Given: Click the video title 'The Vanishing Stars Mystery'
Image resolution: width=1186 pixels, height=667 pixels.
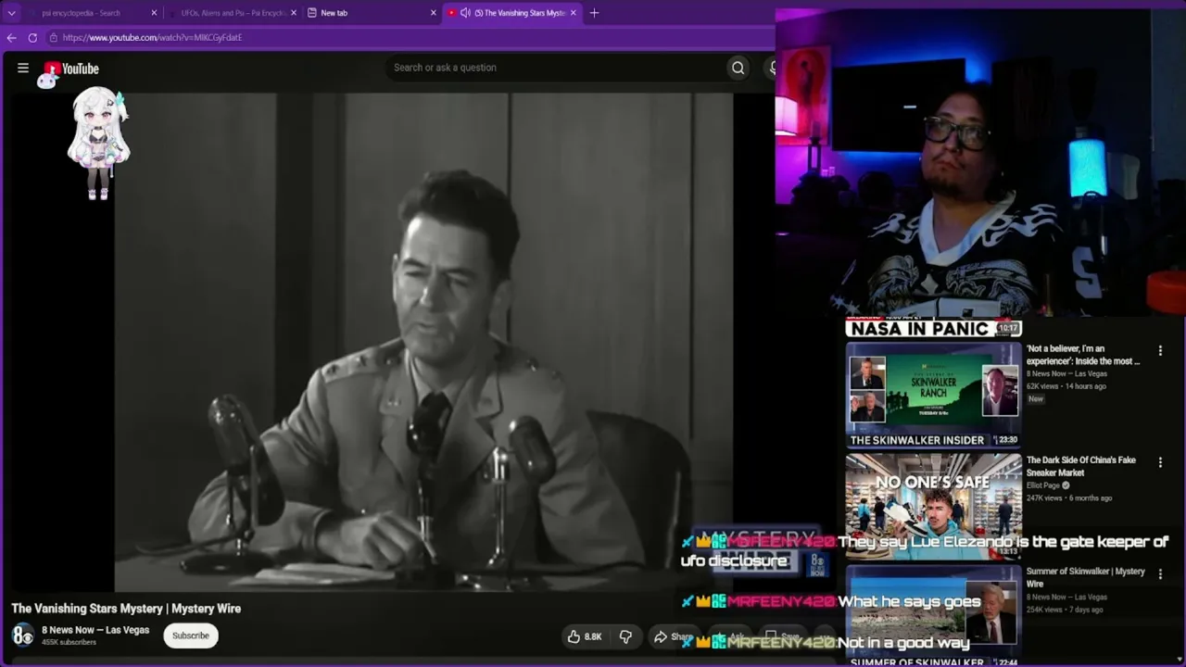Looking at the screenshot, I should click(x=126, y=609).
